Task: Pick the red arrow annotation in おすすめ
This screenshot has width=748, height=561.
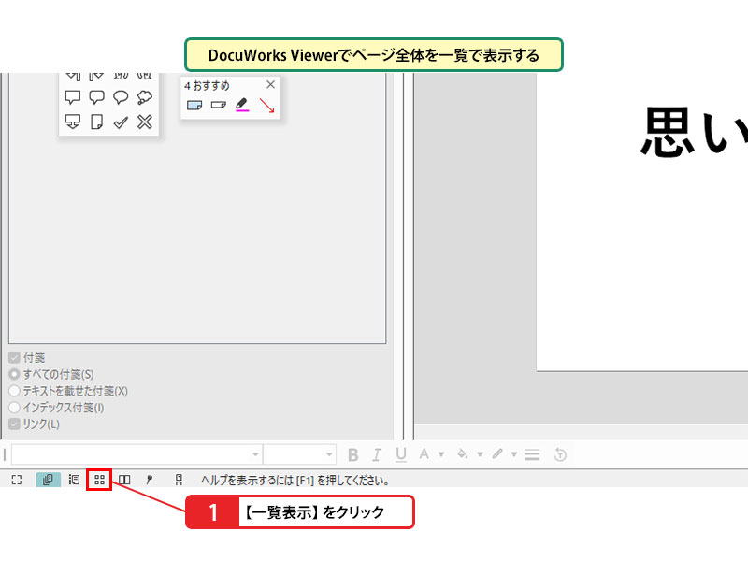Action: point(266,105)
